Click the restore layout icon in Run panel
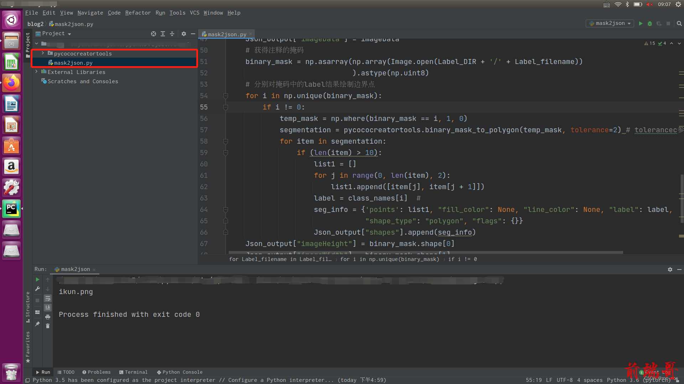The image size is (684, 384). pyautogui.click(x=37, y=312)
